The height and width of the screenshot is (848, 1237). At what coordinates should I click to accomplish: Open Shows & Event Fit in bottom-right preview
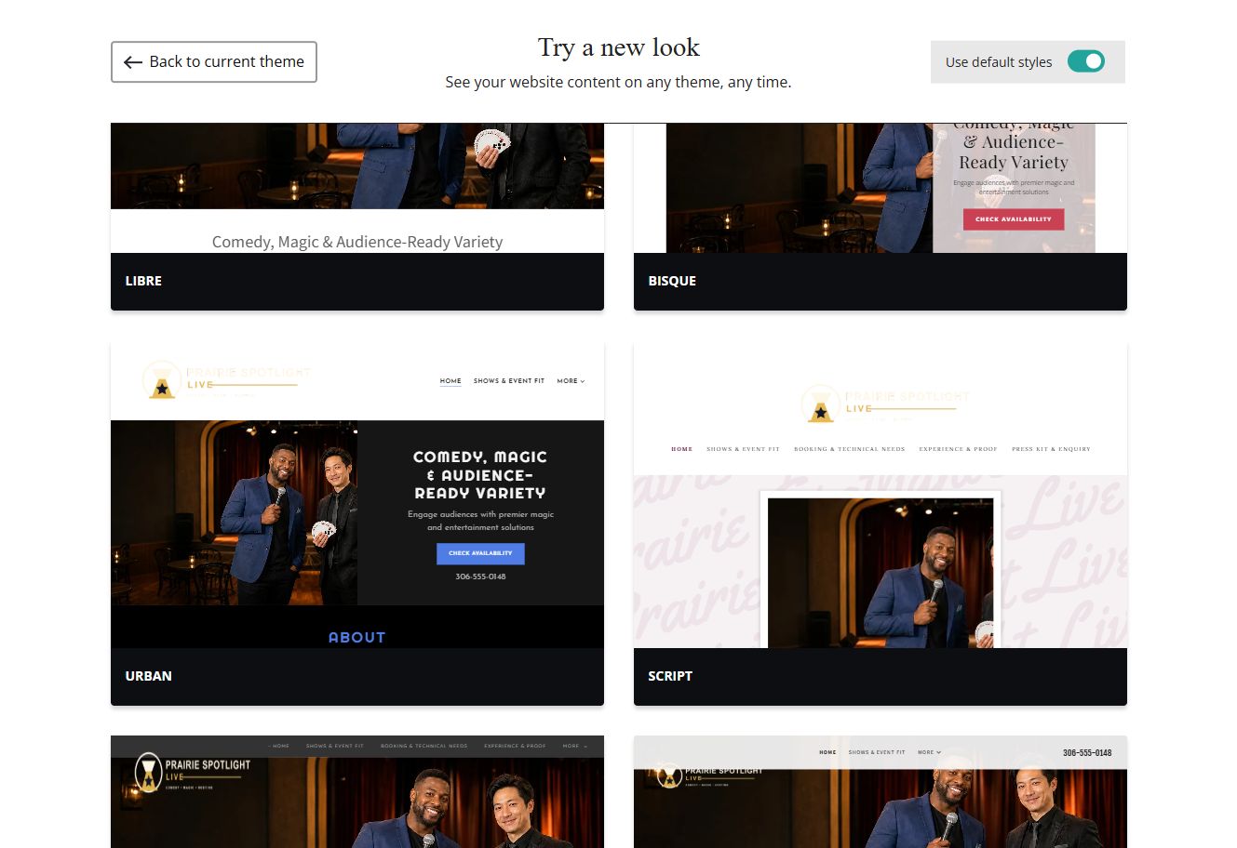click(877, 752)
